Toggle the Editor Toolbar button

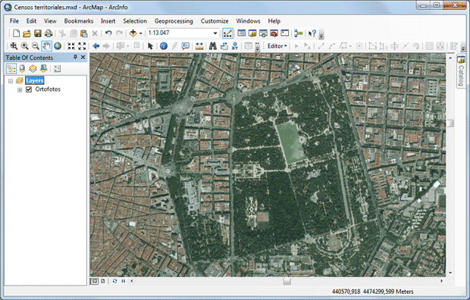point(227,33)
